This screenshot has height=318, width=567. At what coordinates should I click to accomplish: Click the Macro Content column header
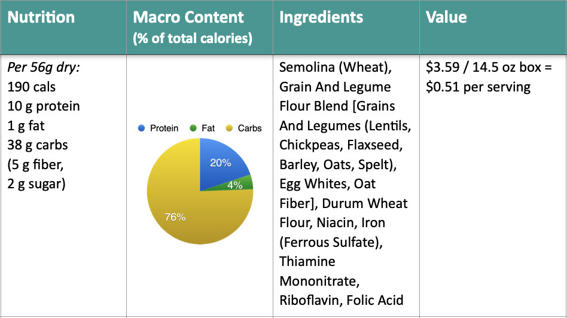[x=193, y=27]
